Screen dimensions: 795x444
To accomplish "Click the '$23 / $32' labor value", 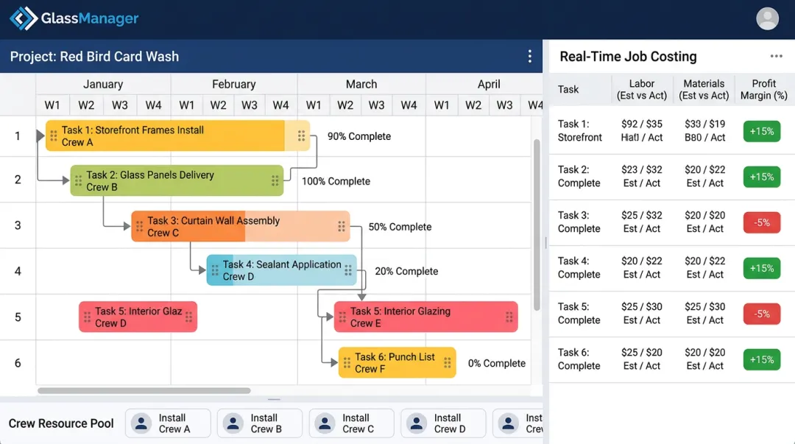I will click(641, 169).
